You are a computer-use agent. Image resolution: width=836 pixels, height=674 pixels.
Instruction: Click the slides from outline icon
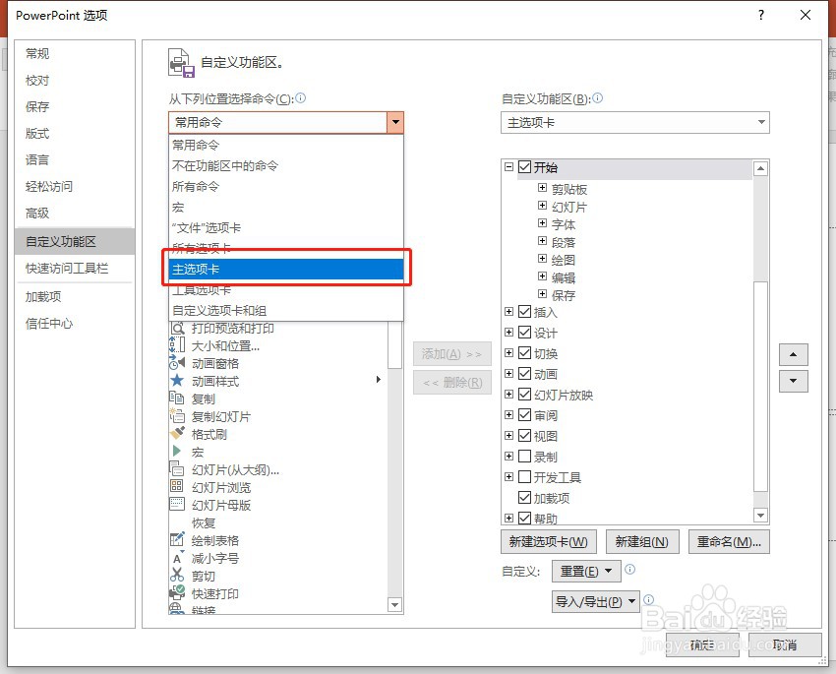pyautogui.click(x=176, y=469)
